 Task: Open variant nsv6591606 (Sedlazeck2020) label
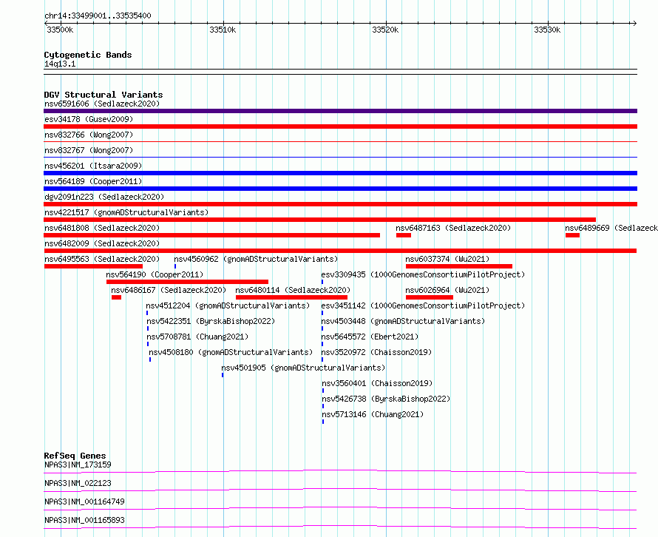point(102,104)
